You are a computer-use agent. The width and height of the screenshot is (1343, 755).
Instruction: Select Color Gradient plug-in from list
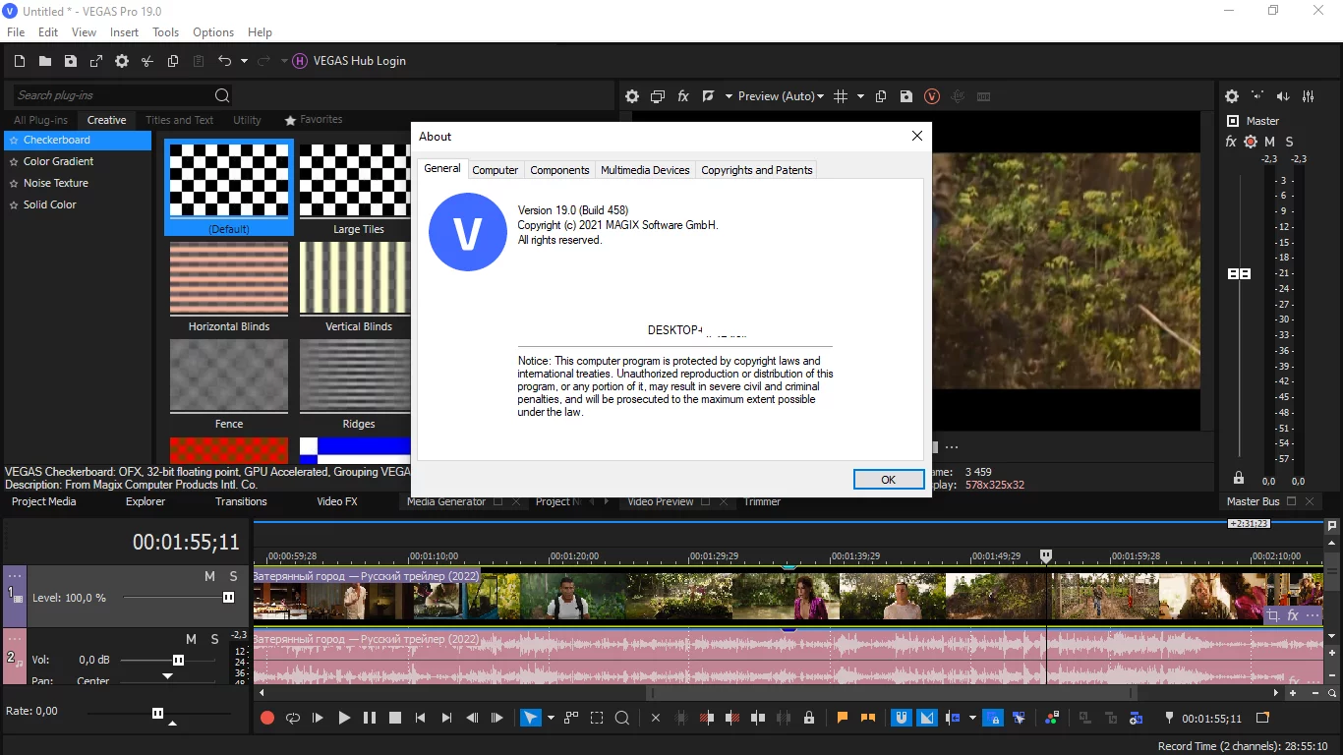point(78,161)
